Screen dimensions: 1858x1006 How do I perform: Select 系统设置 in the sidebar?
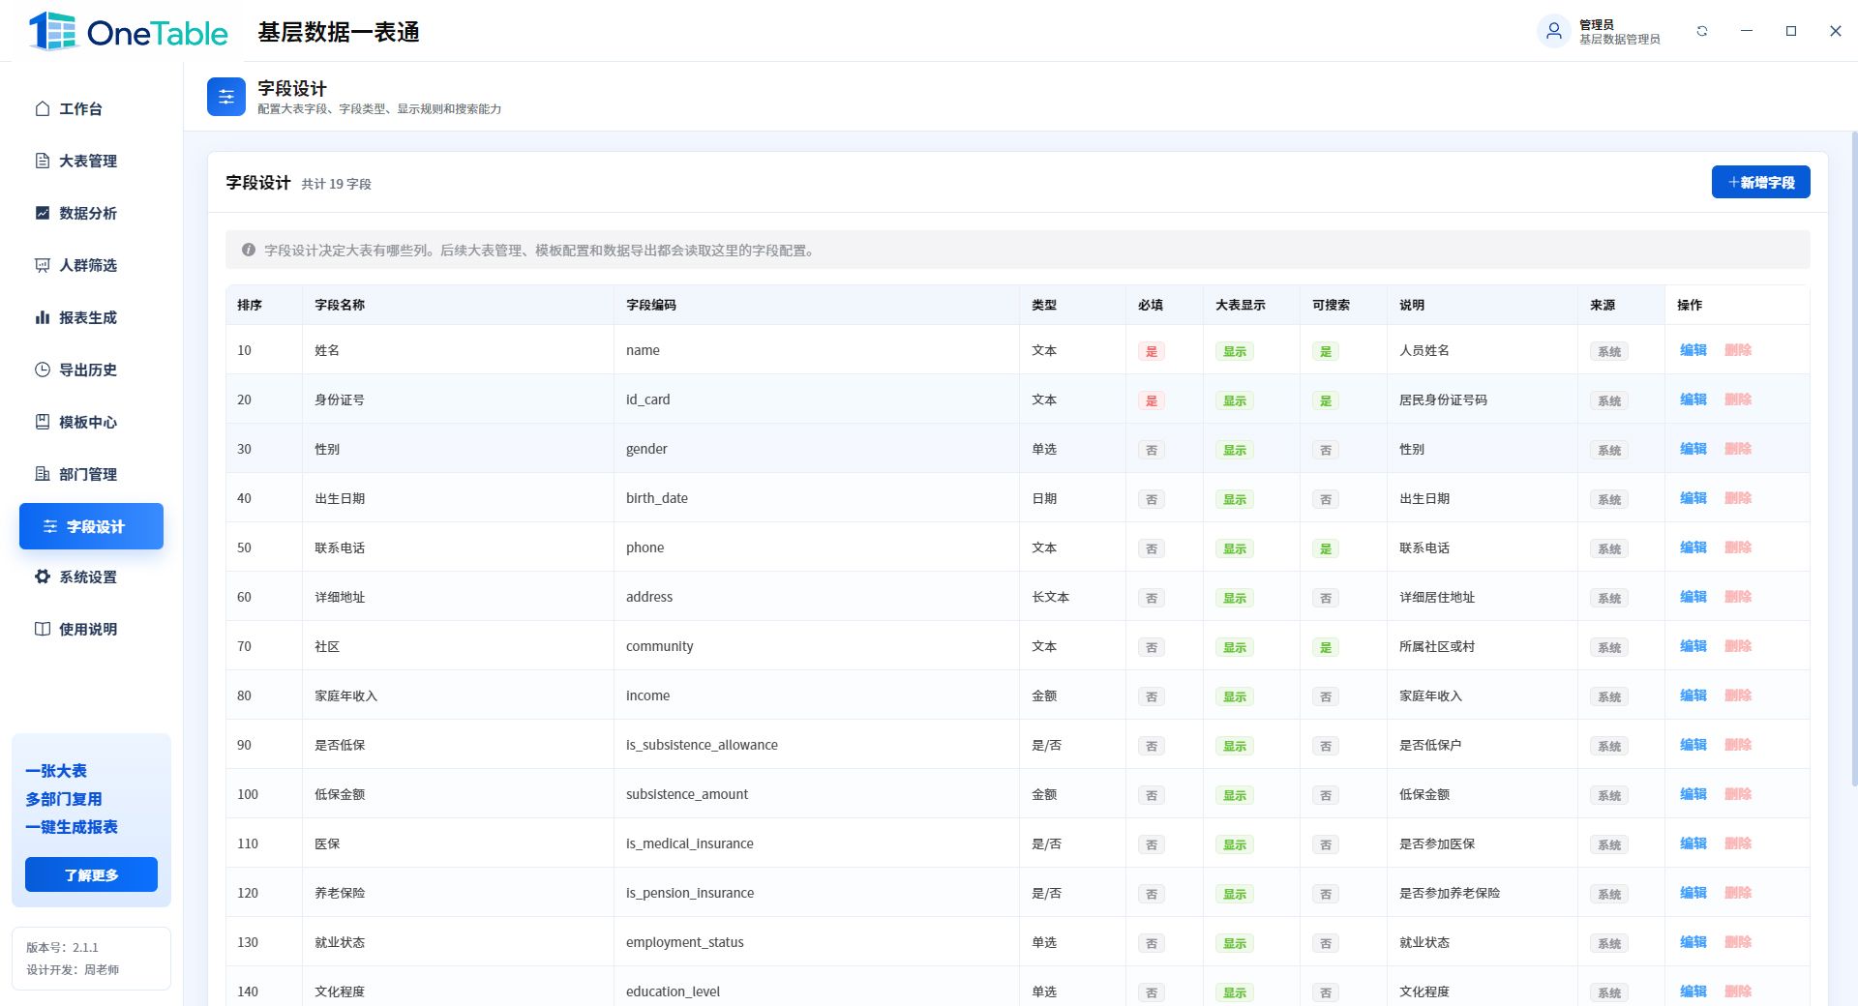point(91,577)
